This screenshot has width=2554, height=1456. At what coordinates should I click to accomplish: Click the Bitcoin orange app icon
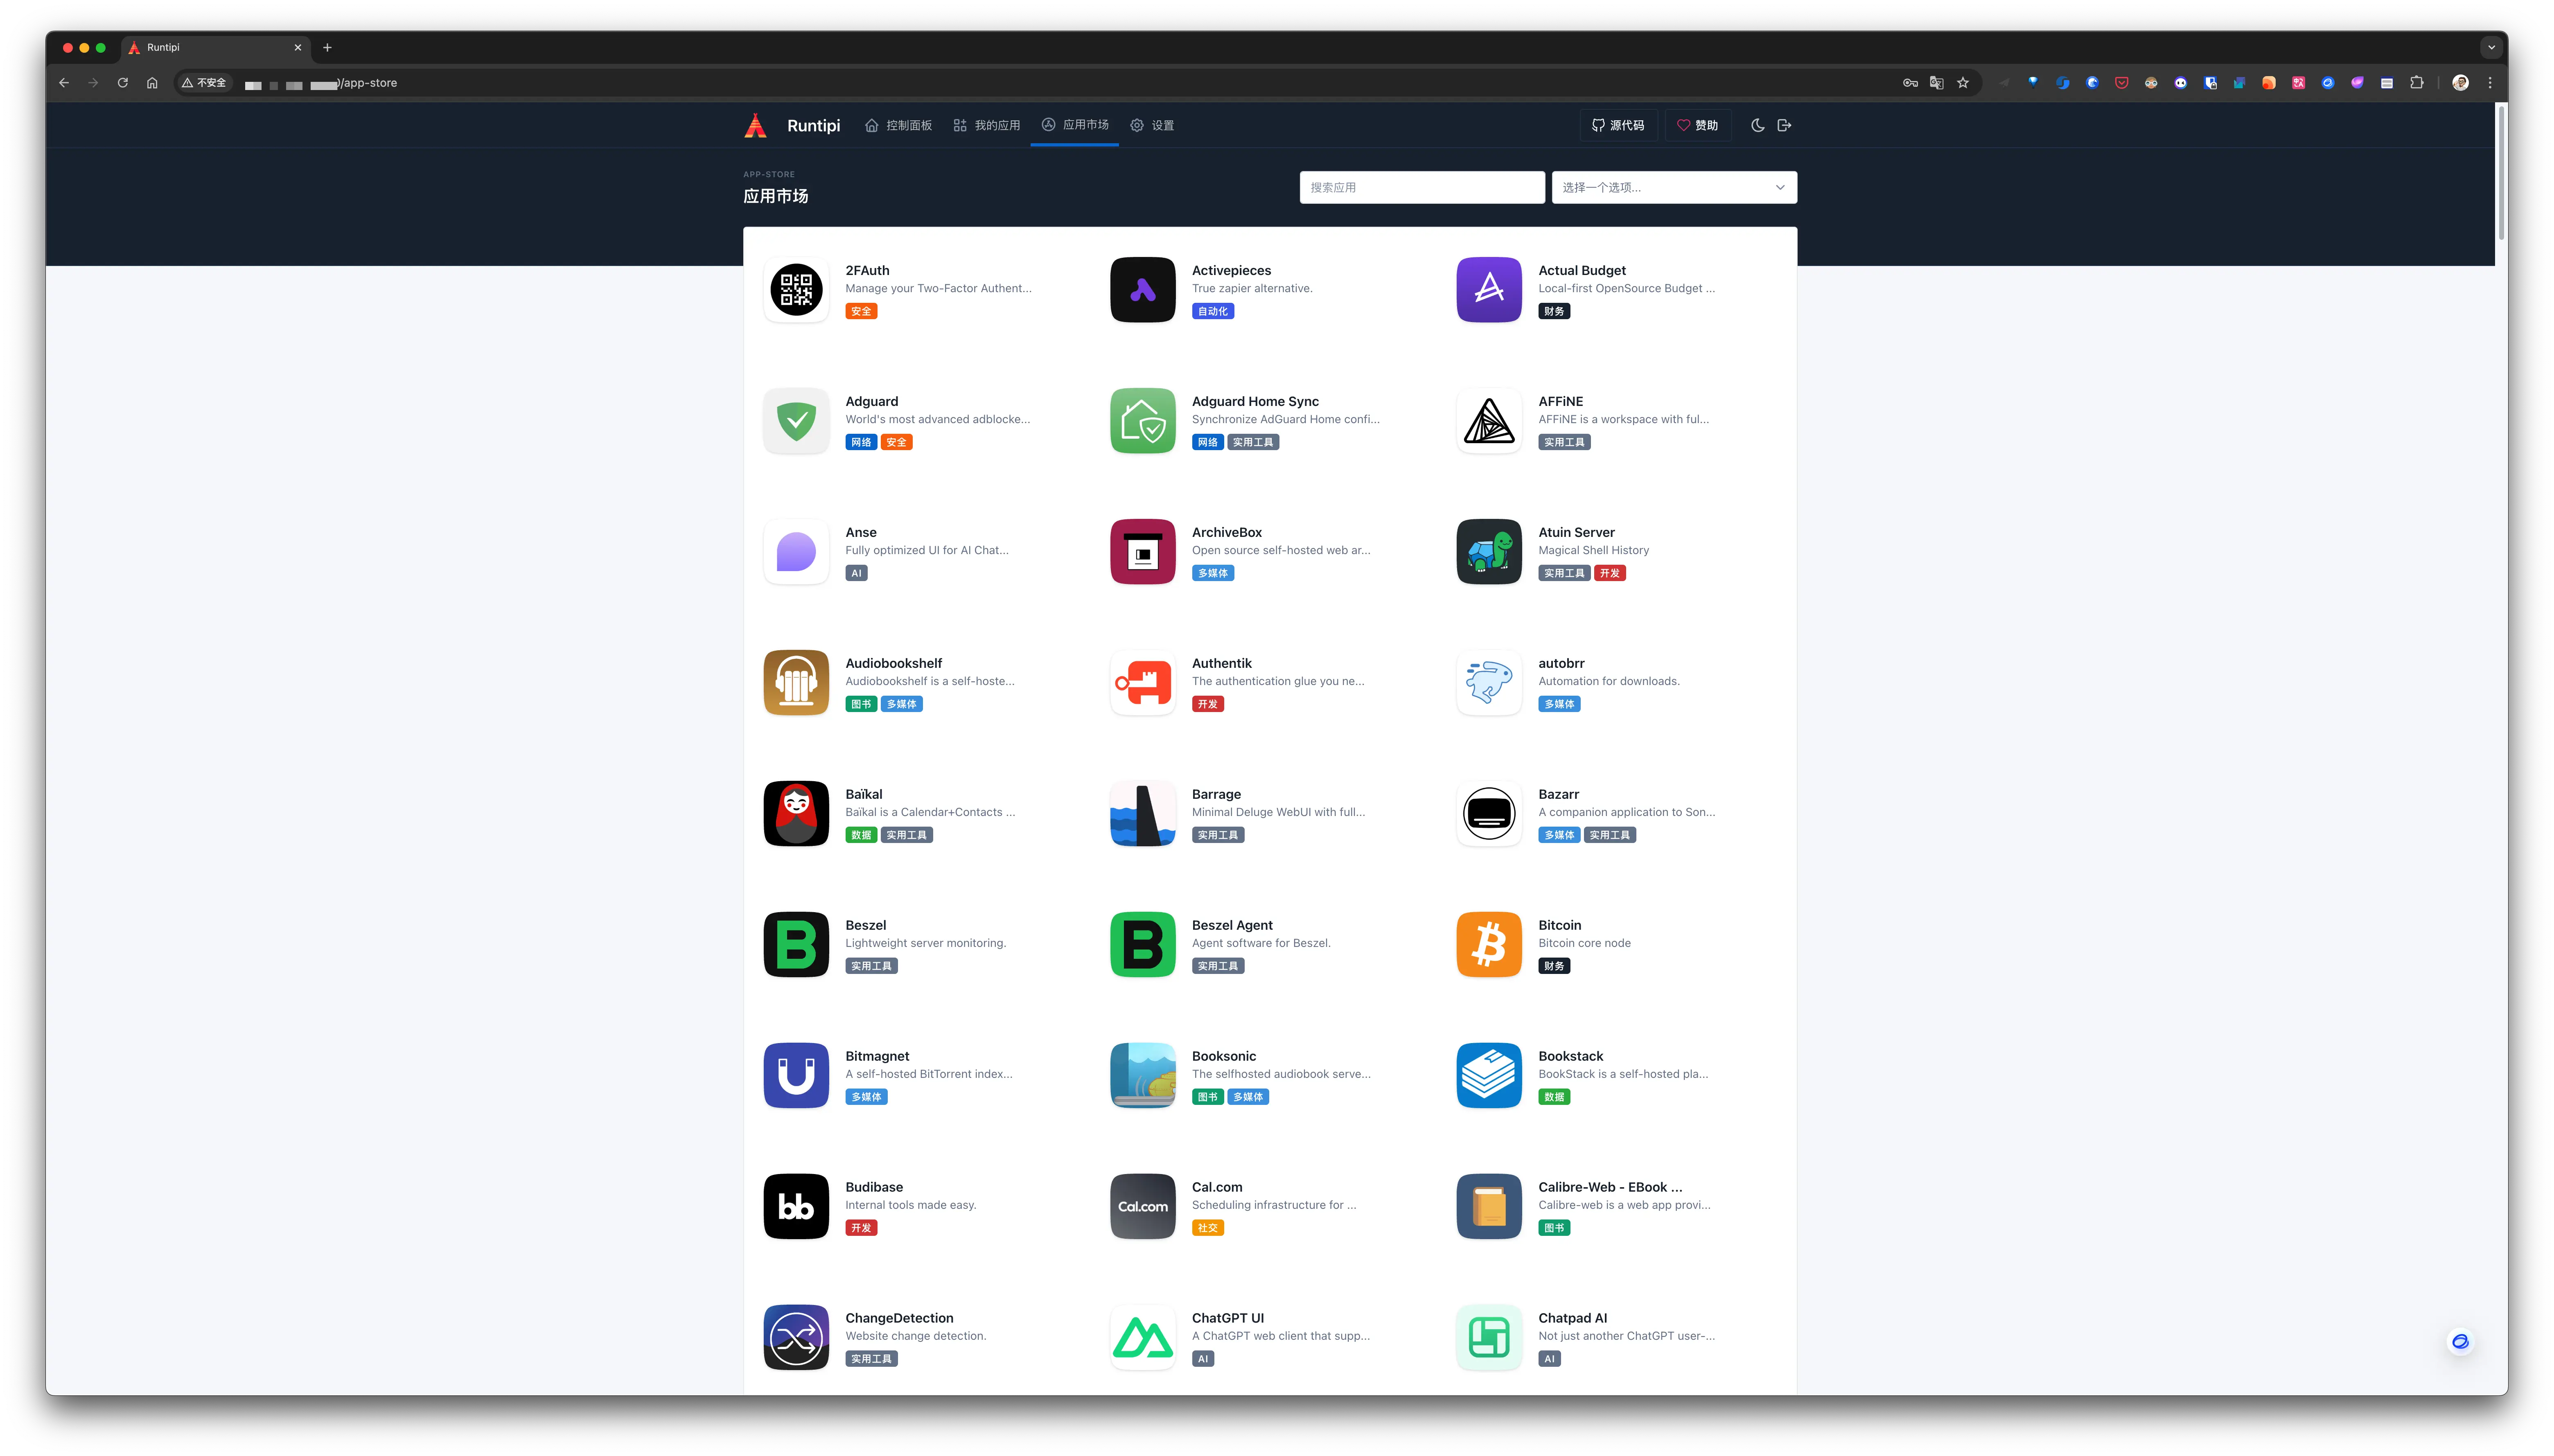pos(1489,944)
